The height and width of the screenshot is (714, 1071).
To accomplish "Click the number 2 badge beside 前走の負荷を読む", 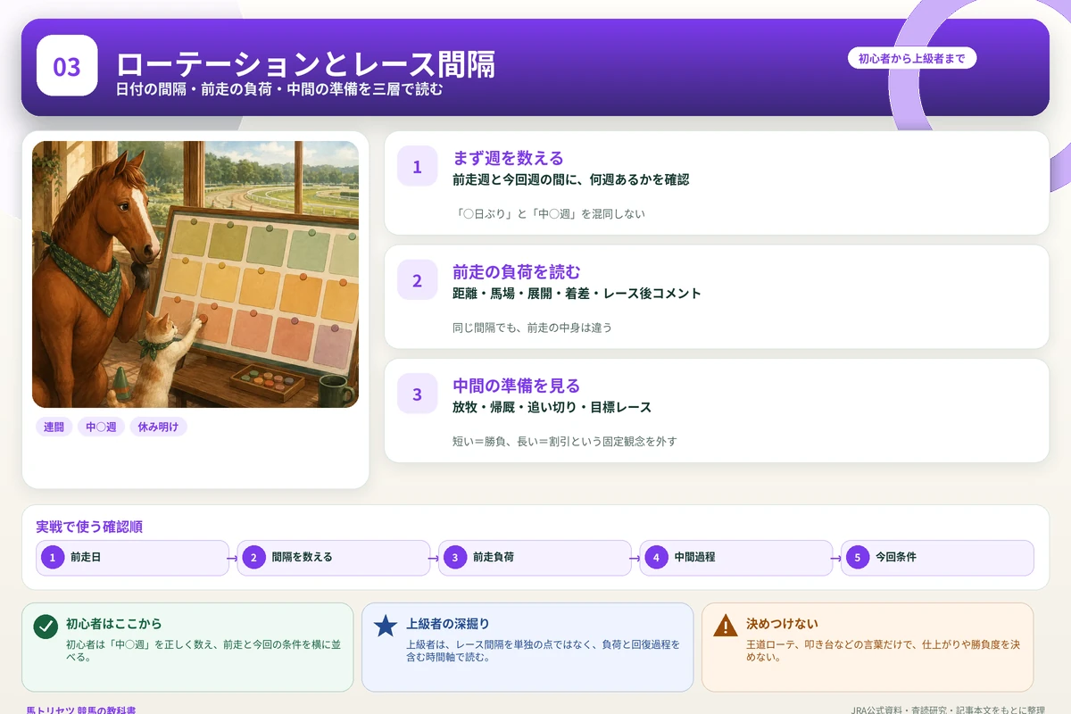I will [417, 281].
